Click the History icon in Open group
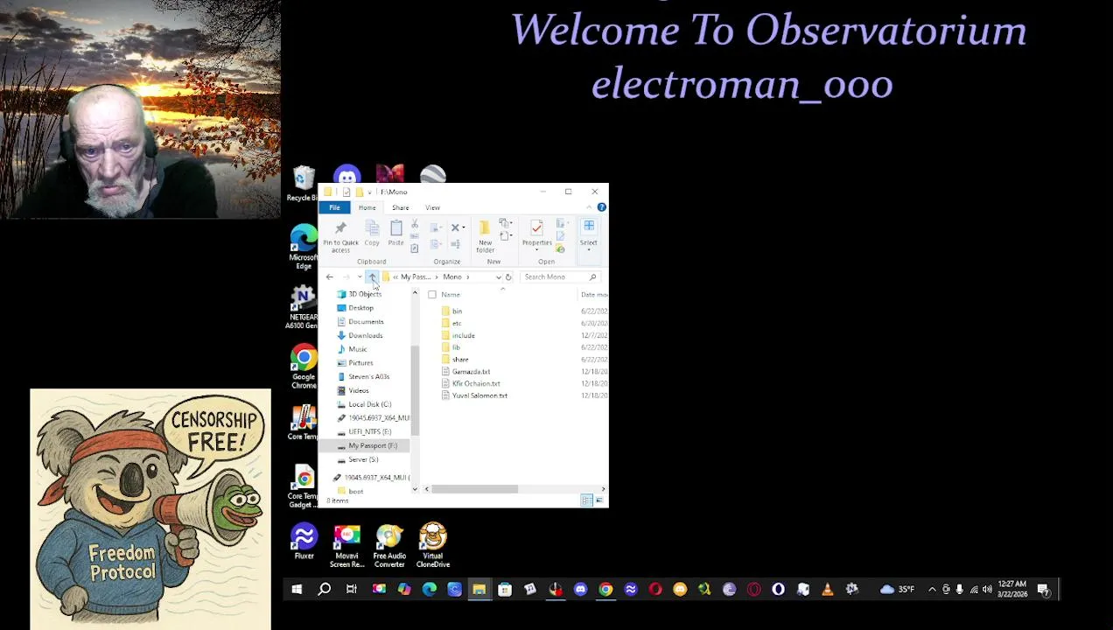 [x=560, y=249]
